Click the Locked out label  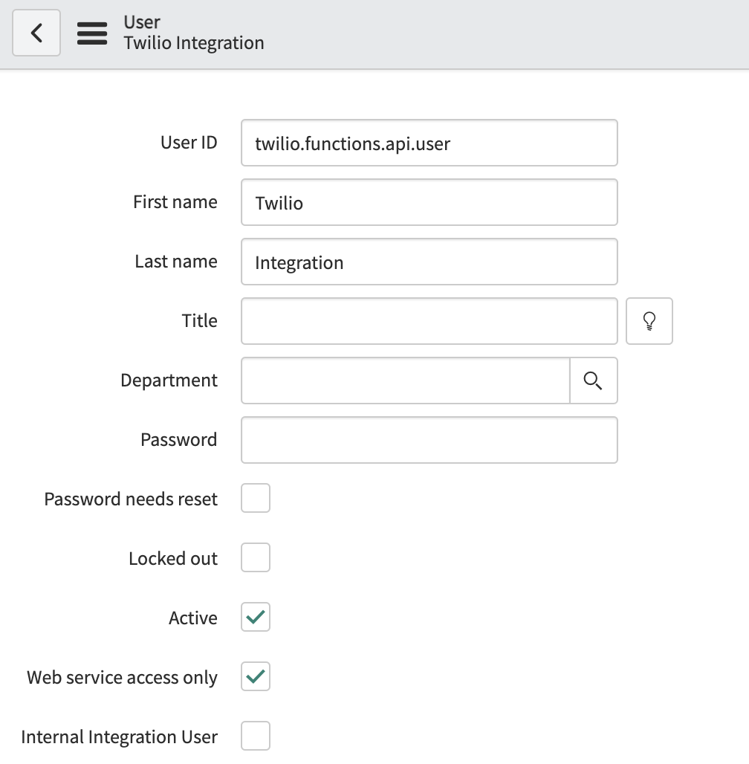click(x=173, y=558)
